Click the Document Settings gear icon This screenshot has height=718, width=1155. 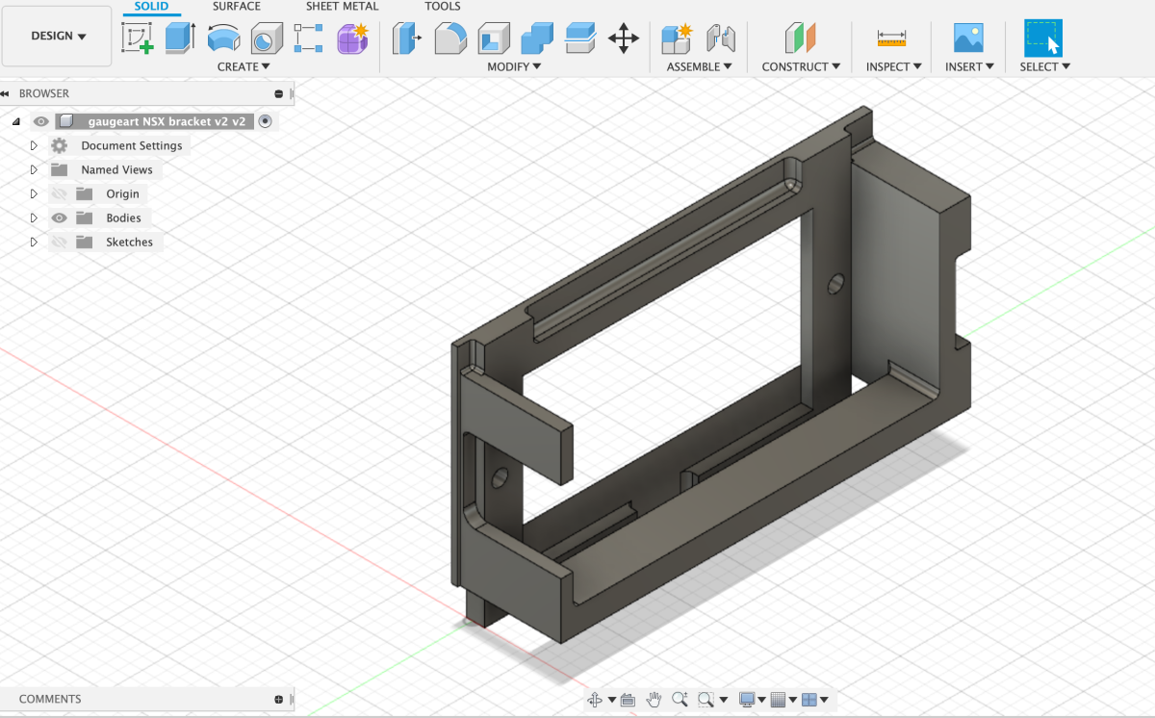pyautogui.click(x=60, y=145)
